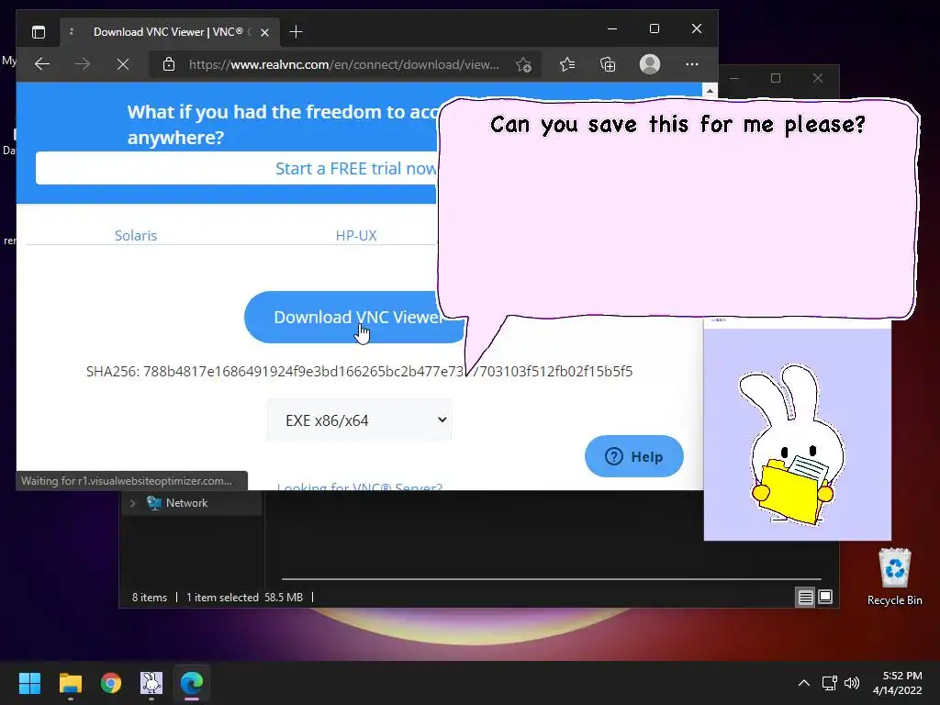The height and width of the screenshot is (705, 940).
Task: Open network status tray icon
Action: [x=830, y=683]
